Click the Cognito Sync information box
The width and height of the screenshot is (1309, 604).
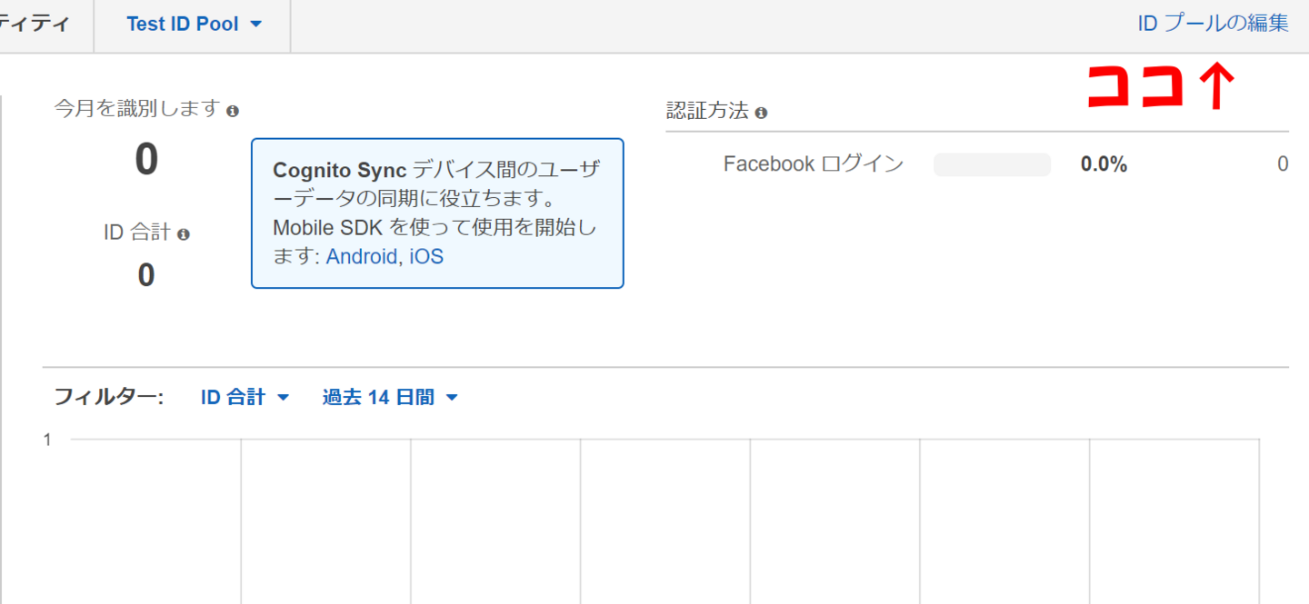coord(437,213)
